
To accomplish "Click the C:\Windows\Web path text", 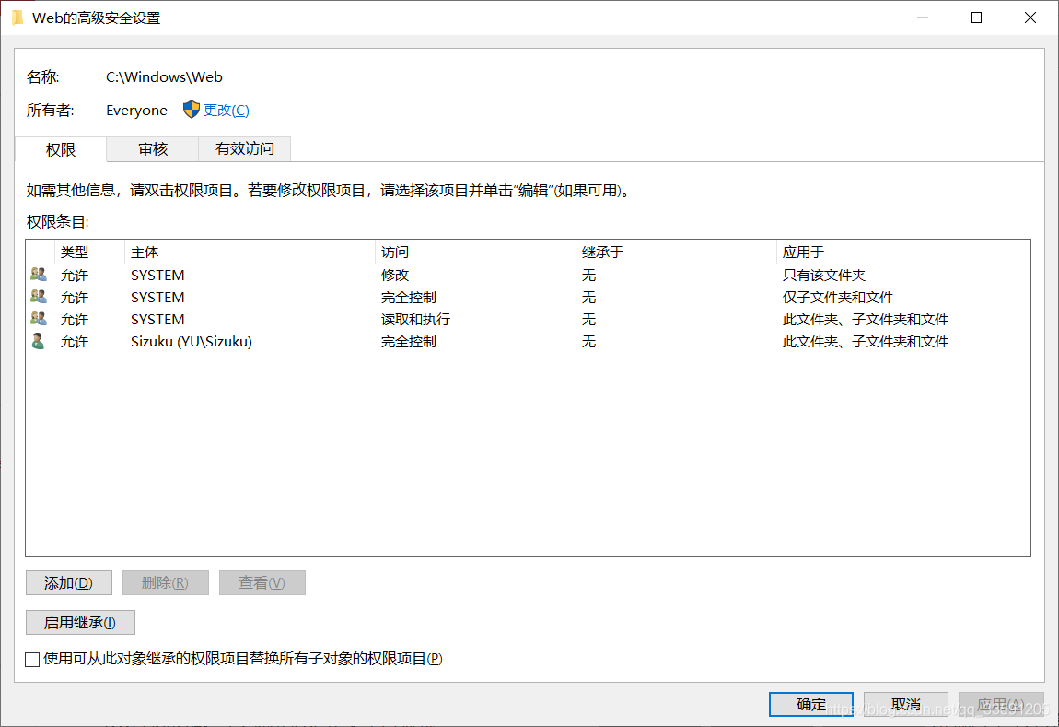I will (x=164, y=77).
